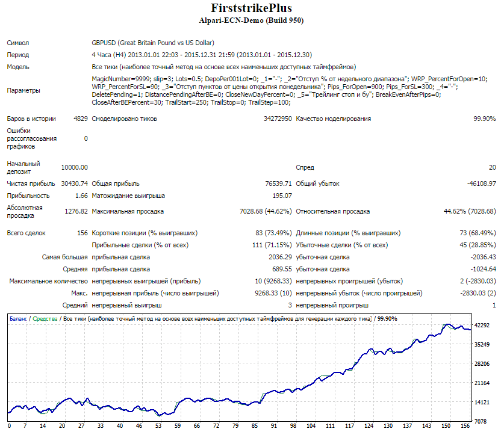Click the long positions value 73 (68.49%)
501x432 pixels.
[478, 233]
